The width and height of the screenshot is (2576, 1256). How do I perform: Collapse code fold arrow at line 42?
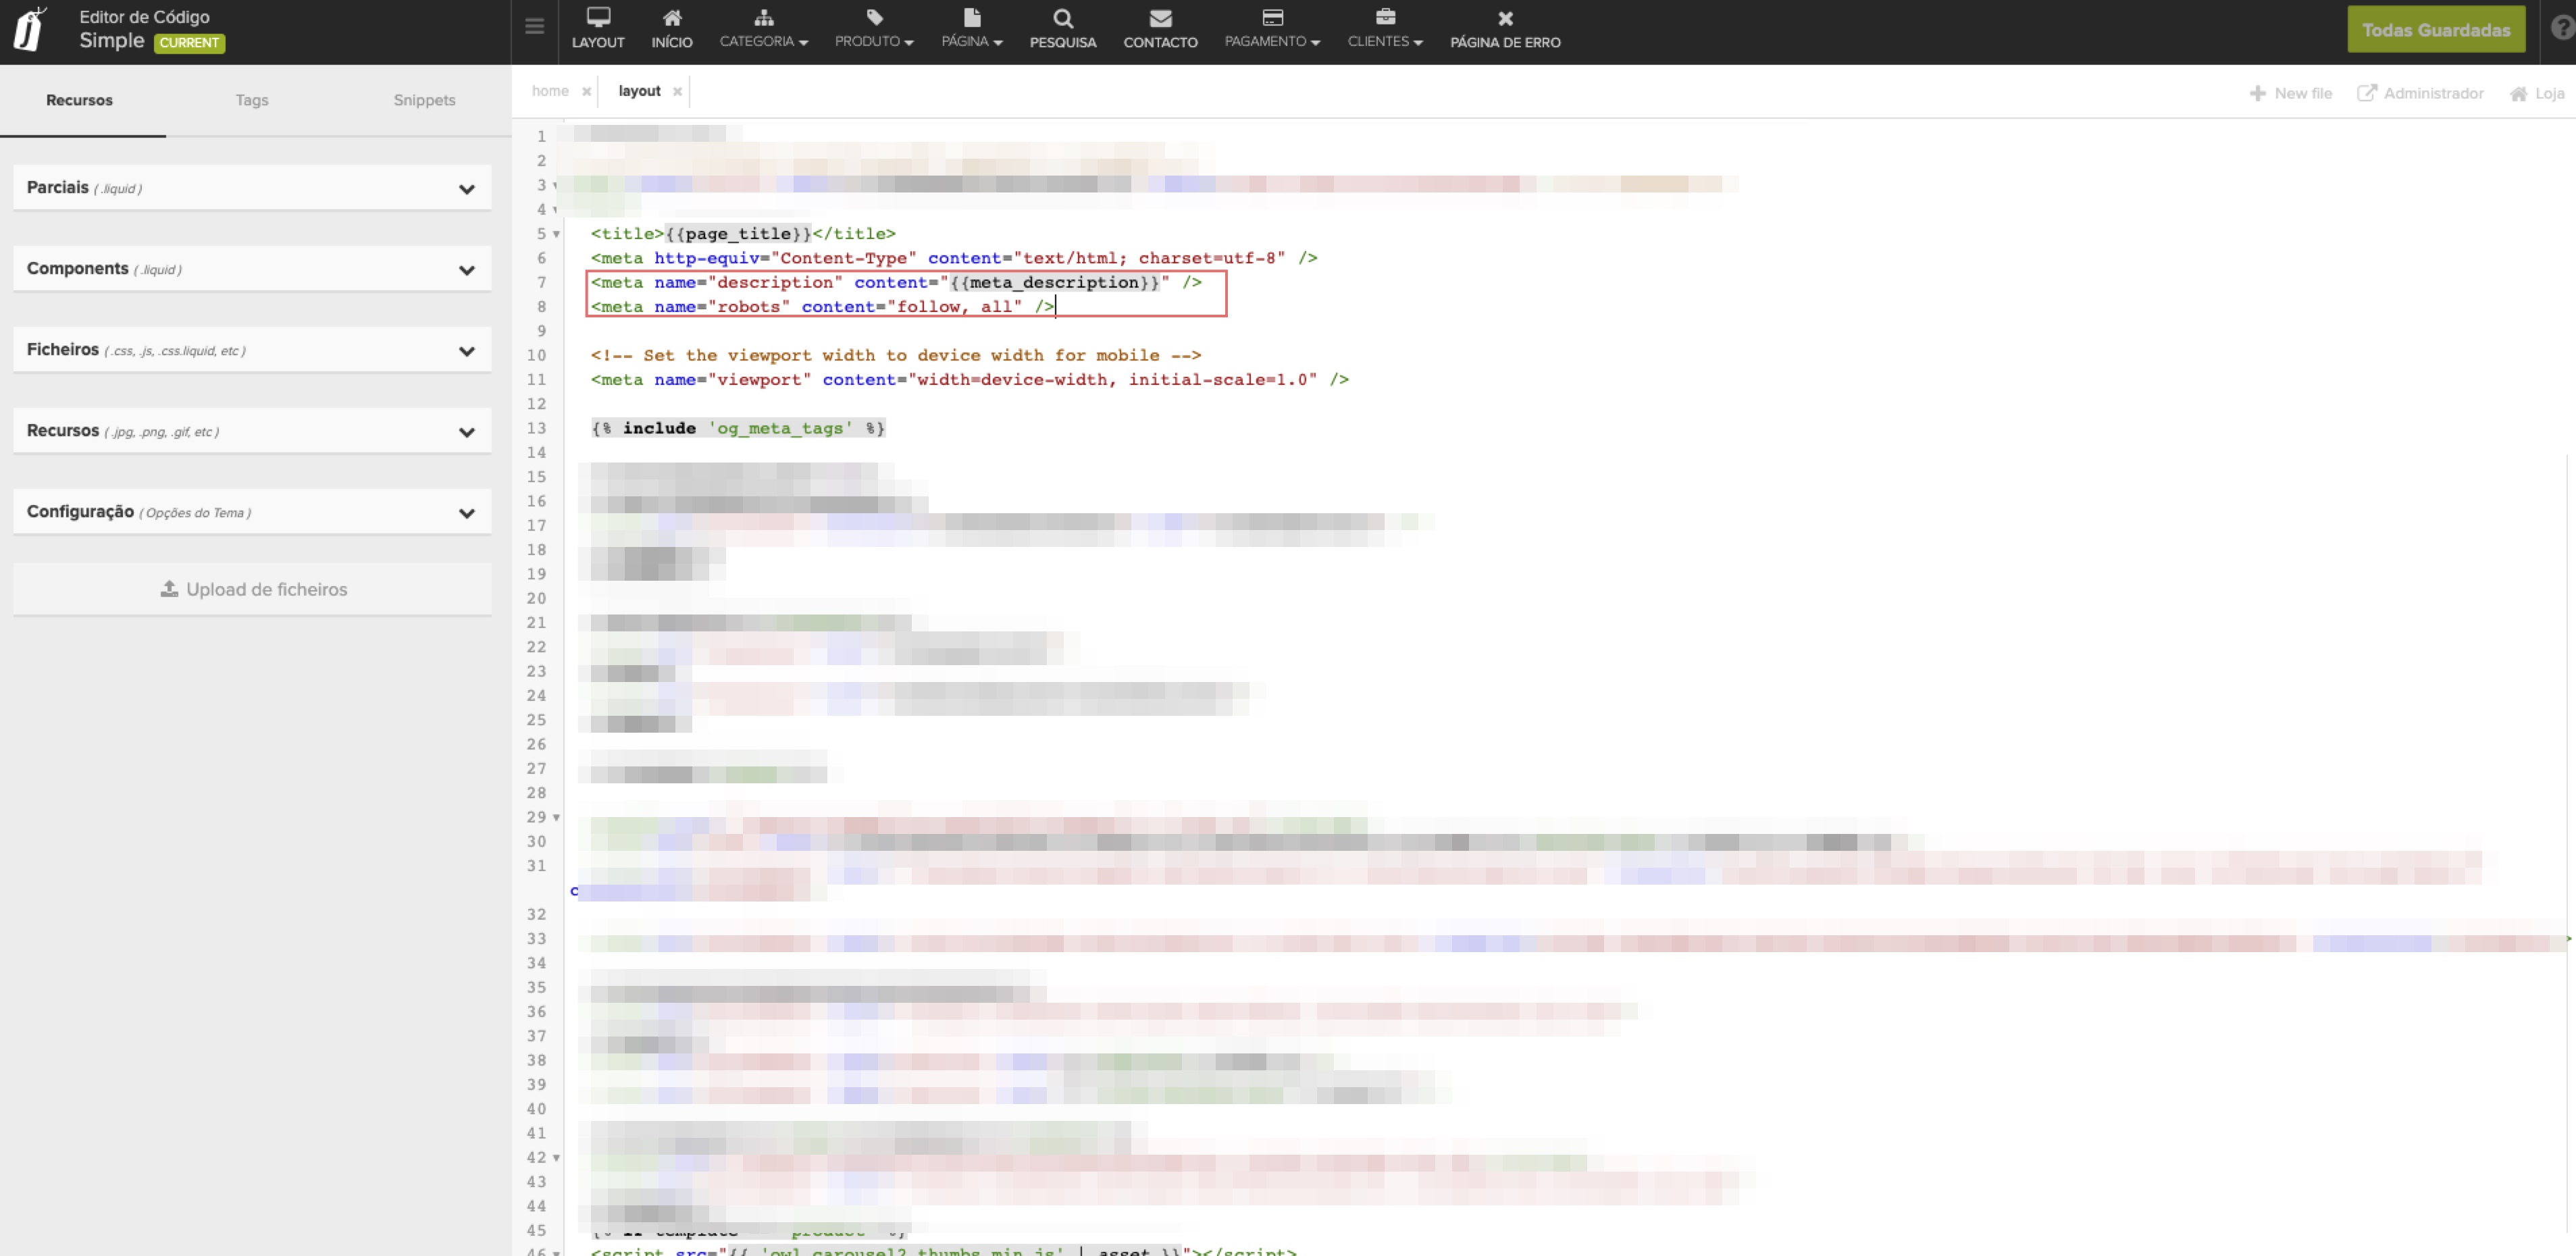[556, 1157]
